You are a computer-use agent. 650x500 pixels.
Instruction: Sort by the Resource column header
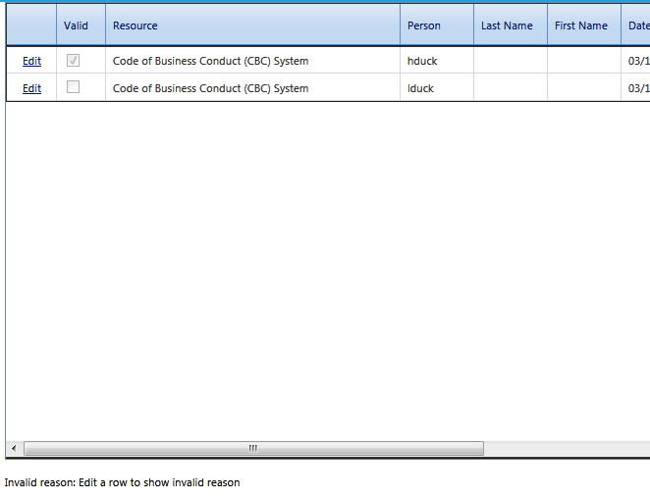[135, 25]
